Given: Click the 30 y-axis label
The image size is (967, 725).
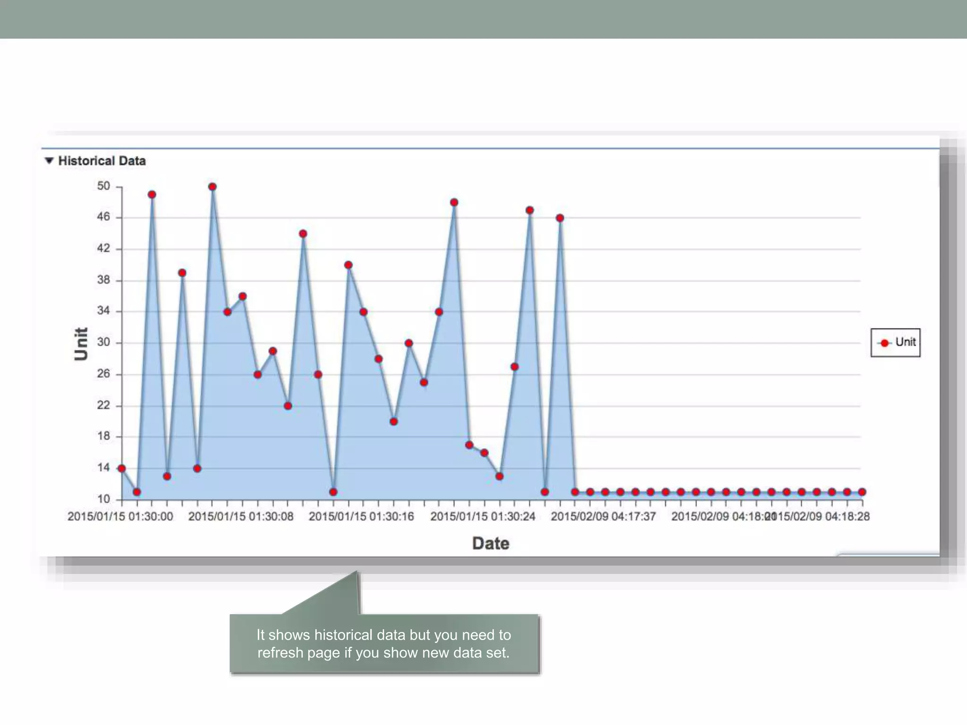Looking at the screenshot, I should tap(103, 342).
